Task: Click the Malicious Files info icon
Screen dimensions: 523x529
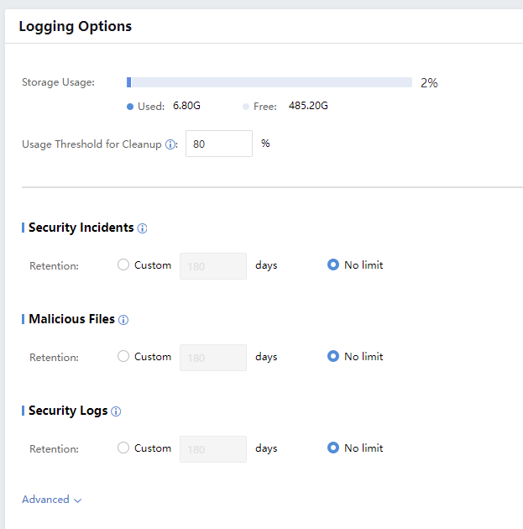Action: pyautogui.click(x=123, y=320)
